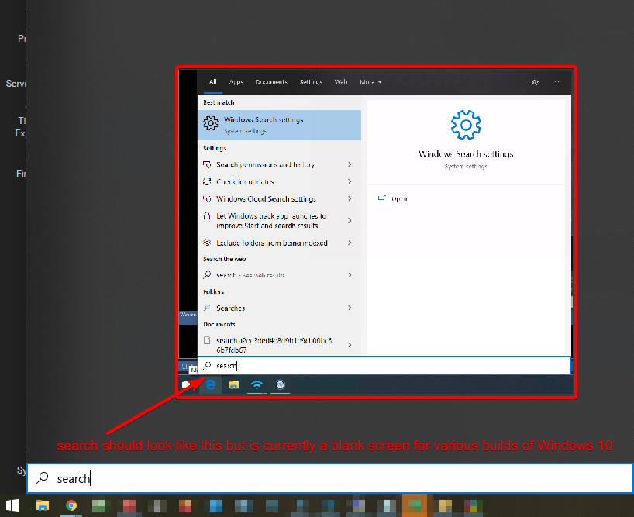The image size is (634, 517).
Task: Select the Apps tab
Action: pos(236,81)
